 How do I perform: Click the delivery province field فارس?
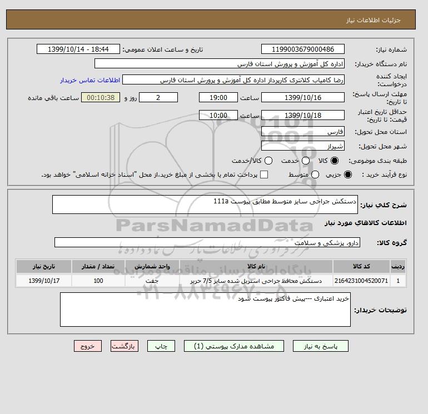point(303,132)
